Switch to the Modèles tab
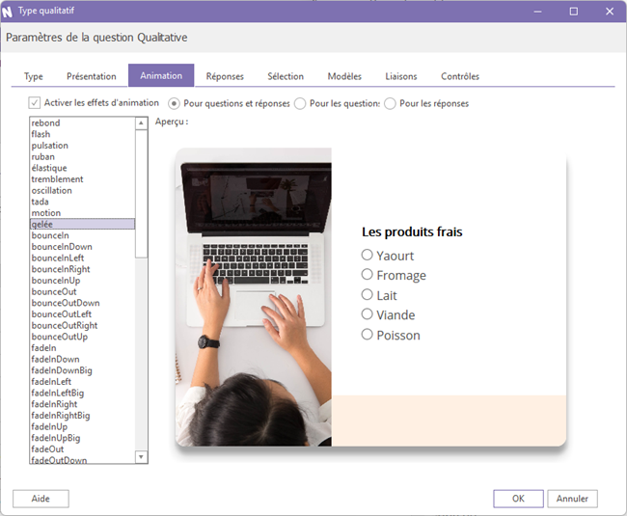The image size is (627, 516). point(344,76)
